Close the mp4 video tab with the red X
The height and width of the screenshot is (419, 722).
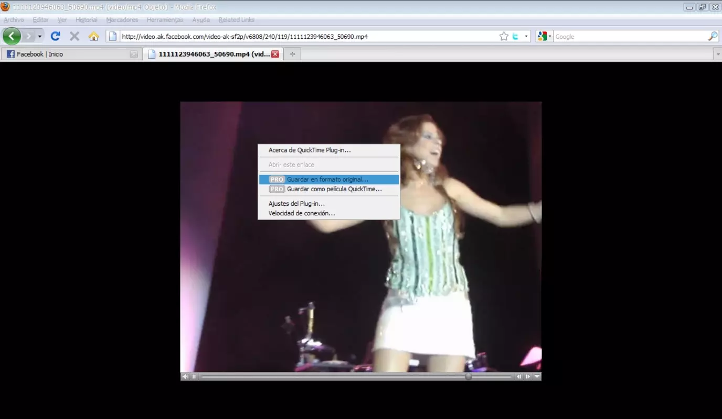point(275,54)
